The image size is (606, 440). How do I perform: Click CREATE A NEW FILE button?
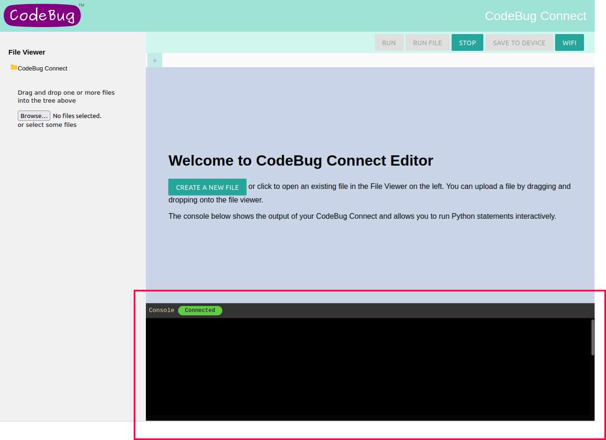(x=207, y=187)
